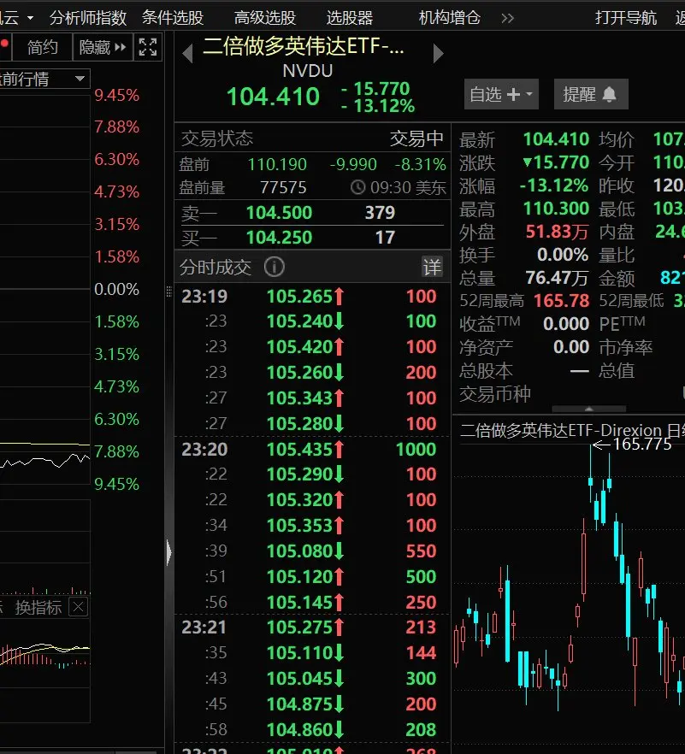Select the trade at price 105.080
This screenshot has width=685, height=754.
point(311,551)
